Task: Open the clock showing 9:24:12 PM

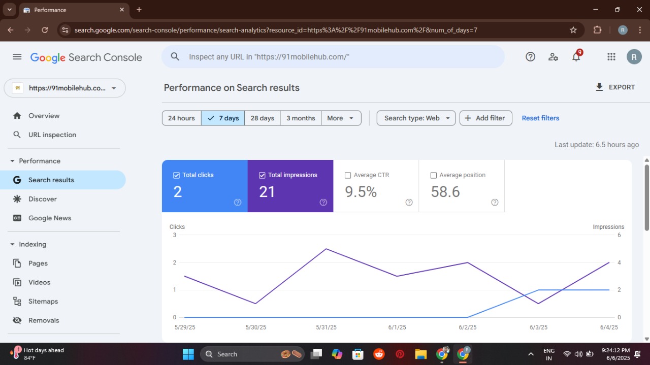Action: click(615, 354)
